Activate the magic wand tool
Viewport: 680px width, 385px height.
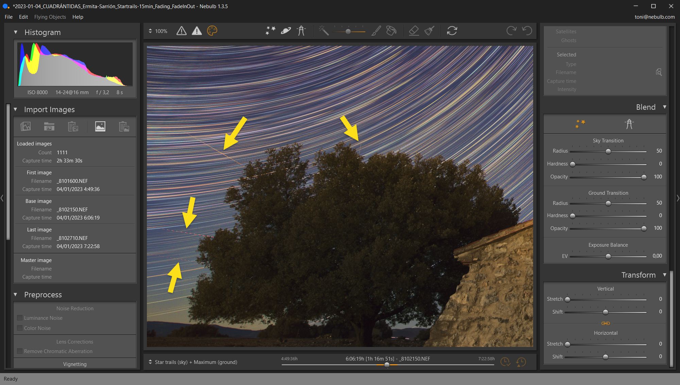324,31
